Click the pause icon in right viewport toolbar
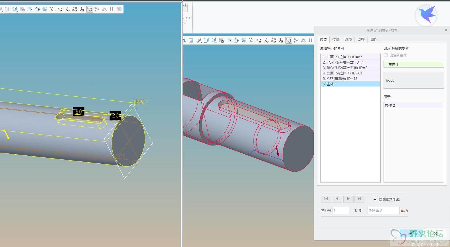The height and width of the screenshot is (247, 450). [x=311, y=41]
